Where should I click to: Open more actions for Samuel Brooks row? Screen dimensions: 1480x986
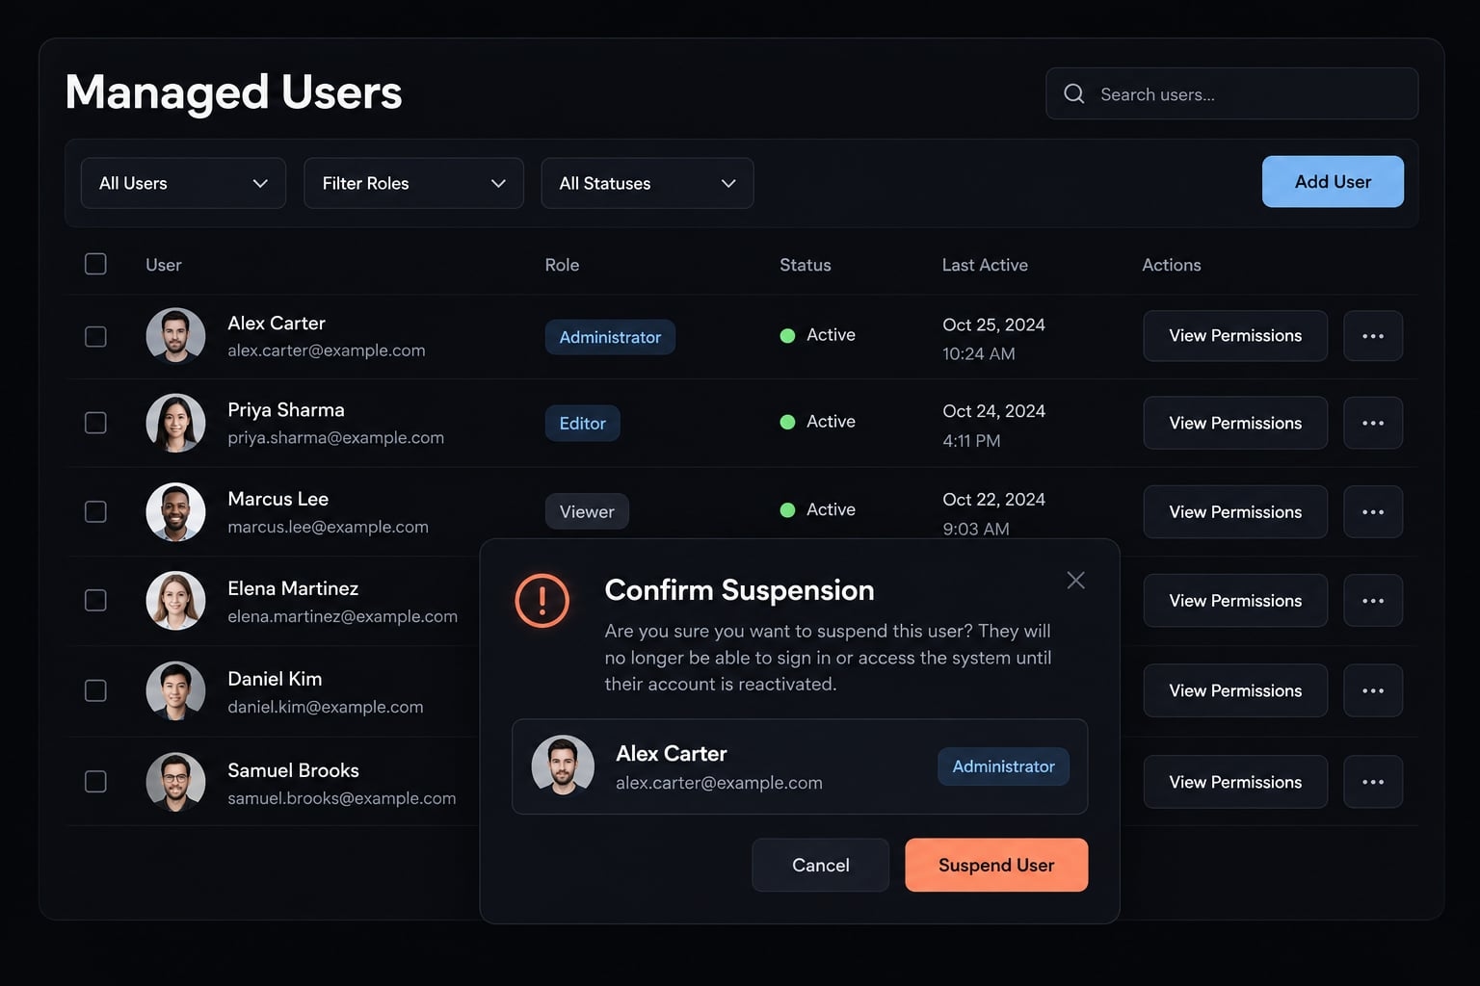pos(1373,782)
